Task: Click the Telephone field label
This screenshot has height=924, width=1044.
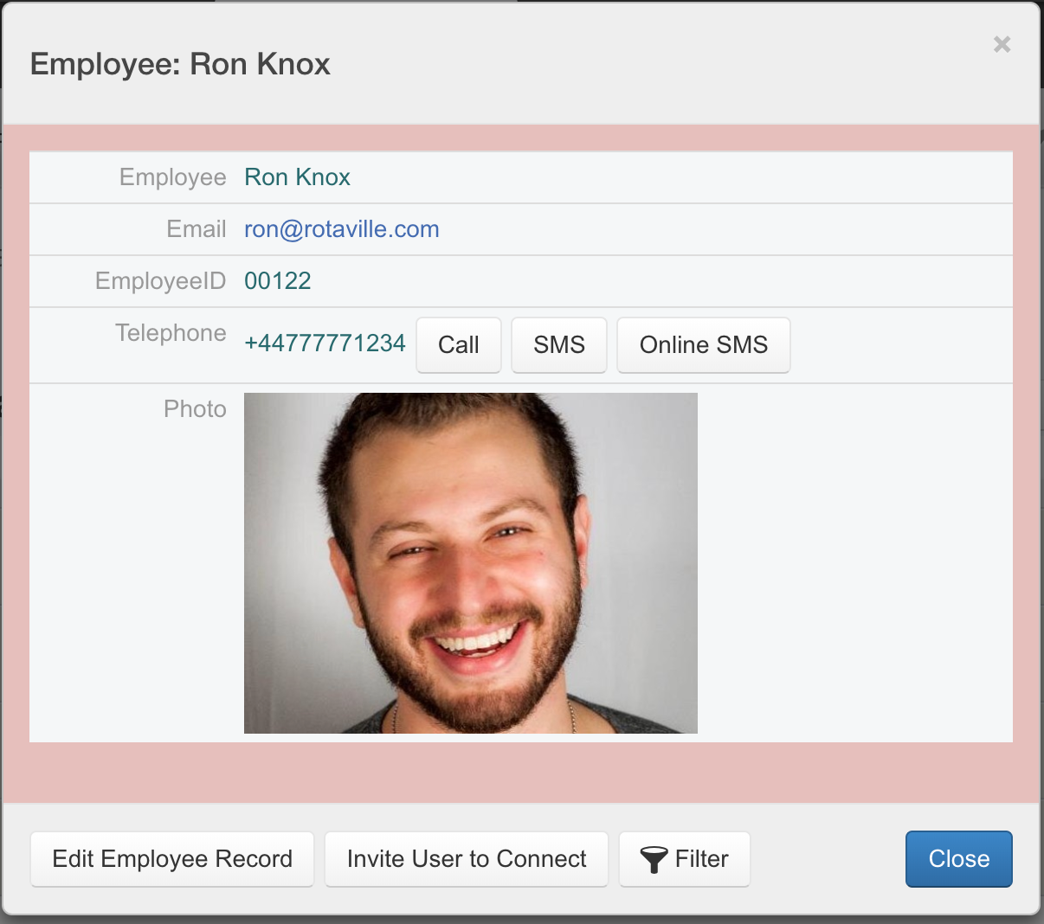Action: tap(171, 333)
